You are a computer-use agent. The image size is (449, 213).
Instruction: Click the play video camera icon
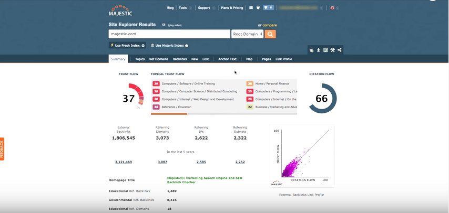point(164,25)
